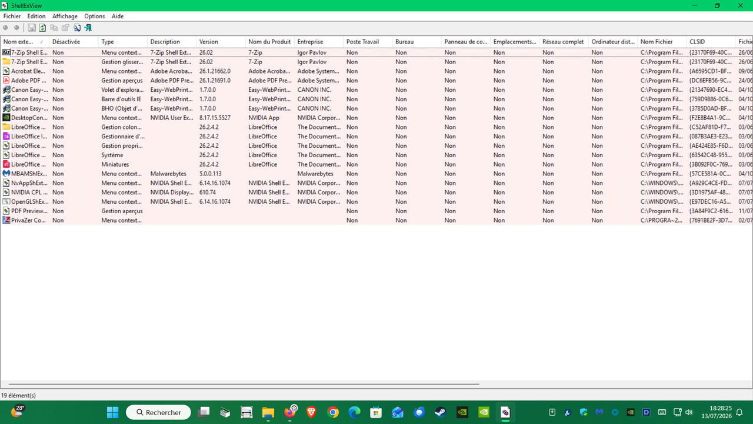Open Brave browser from the taskbar
The image size is (753, 424).
(312, 412)
